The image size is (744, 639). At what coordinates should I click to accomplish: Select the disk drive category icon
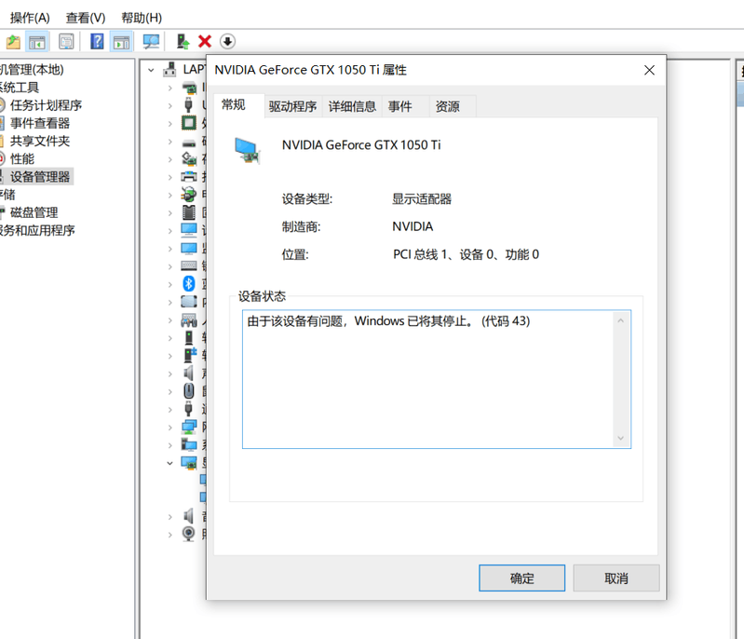189,143
